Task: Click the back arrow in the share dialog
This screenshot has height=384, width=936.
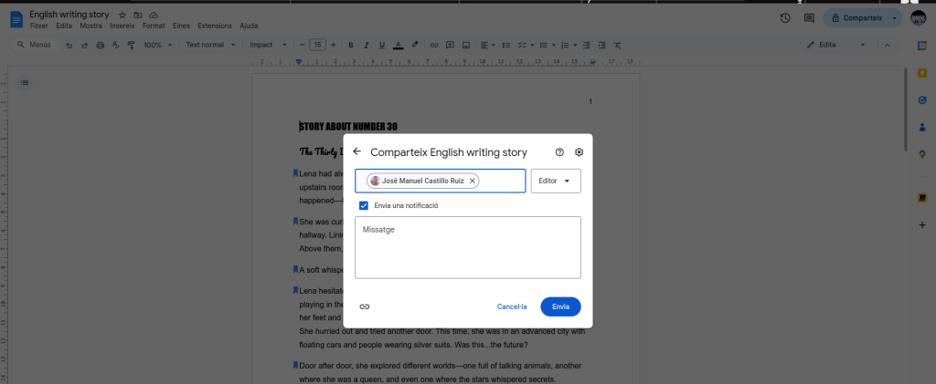Action: pos(356,152)
